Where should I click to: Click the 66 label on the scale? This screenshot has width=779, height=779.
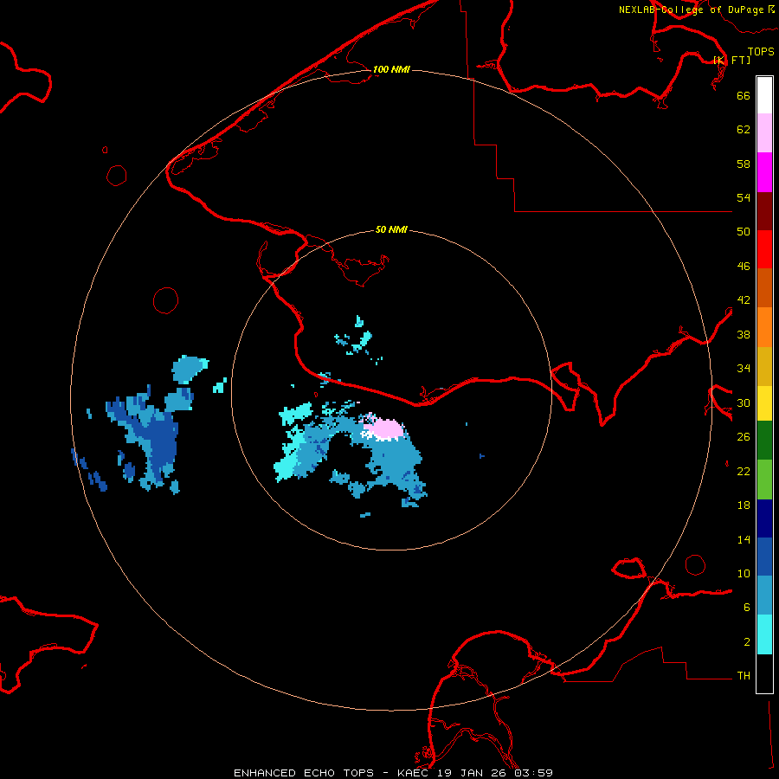click(744, 96)
